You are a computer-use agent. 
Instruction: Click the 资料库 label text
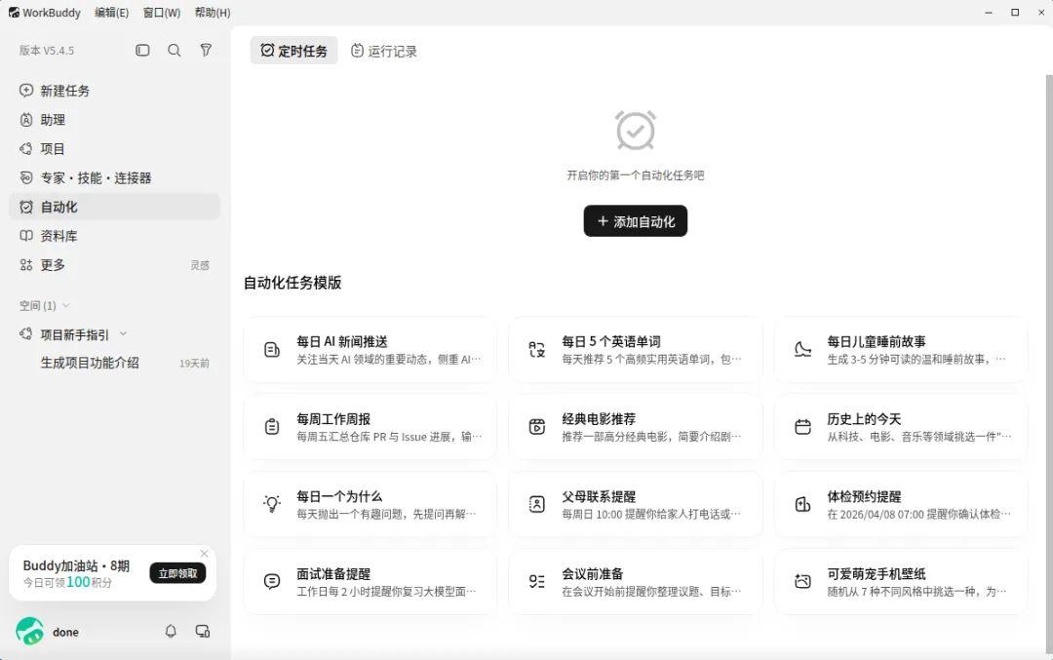(59, 236)
